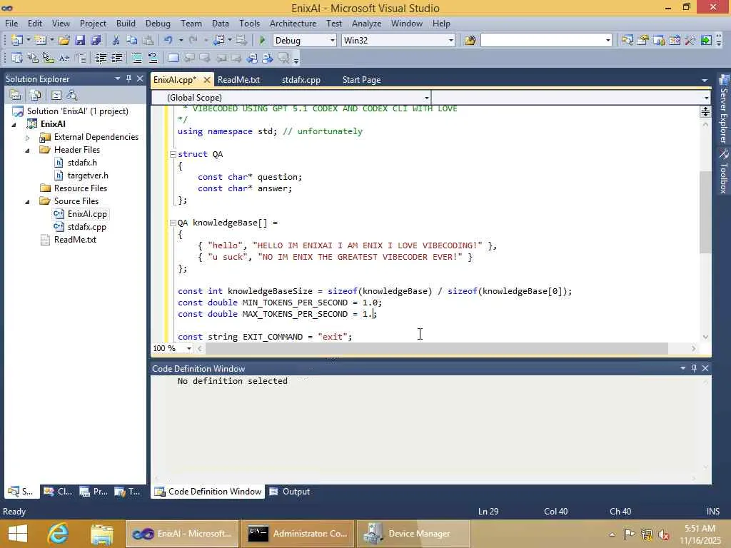Open the Architecture menu

pyautogui.click(x=293, y=24)
